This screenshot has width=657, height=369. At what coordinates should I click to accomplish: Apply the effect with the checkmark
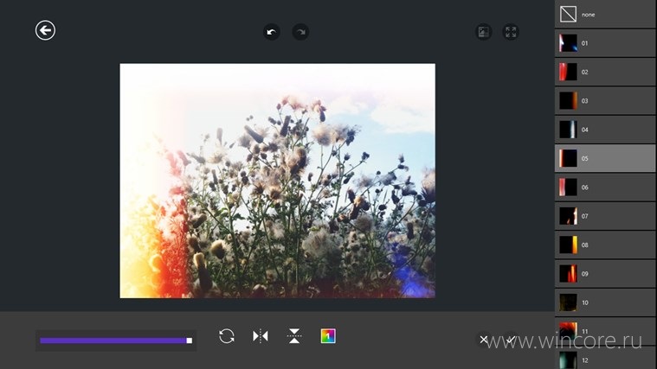[x=511, y=340]
